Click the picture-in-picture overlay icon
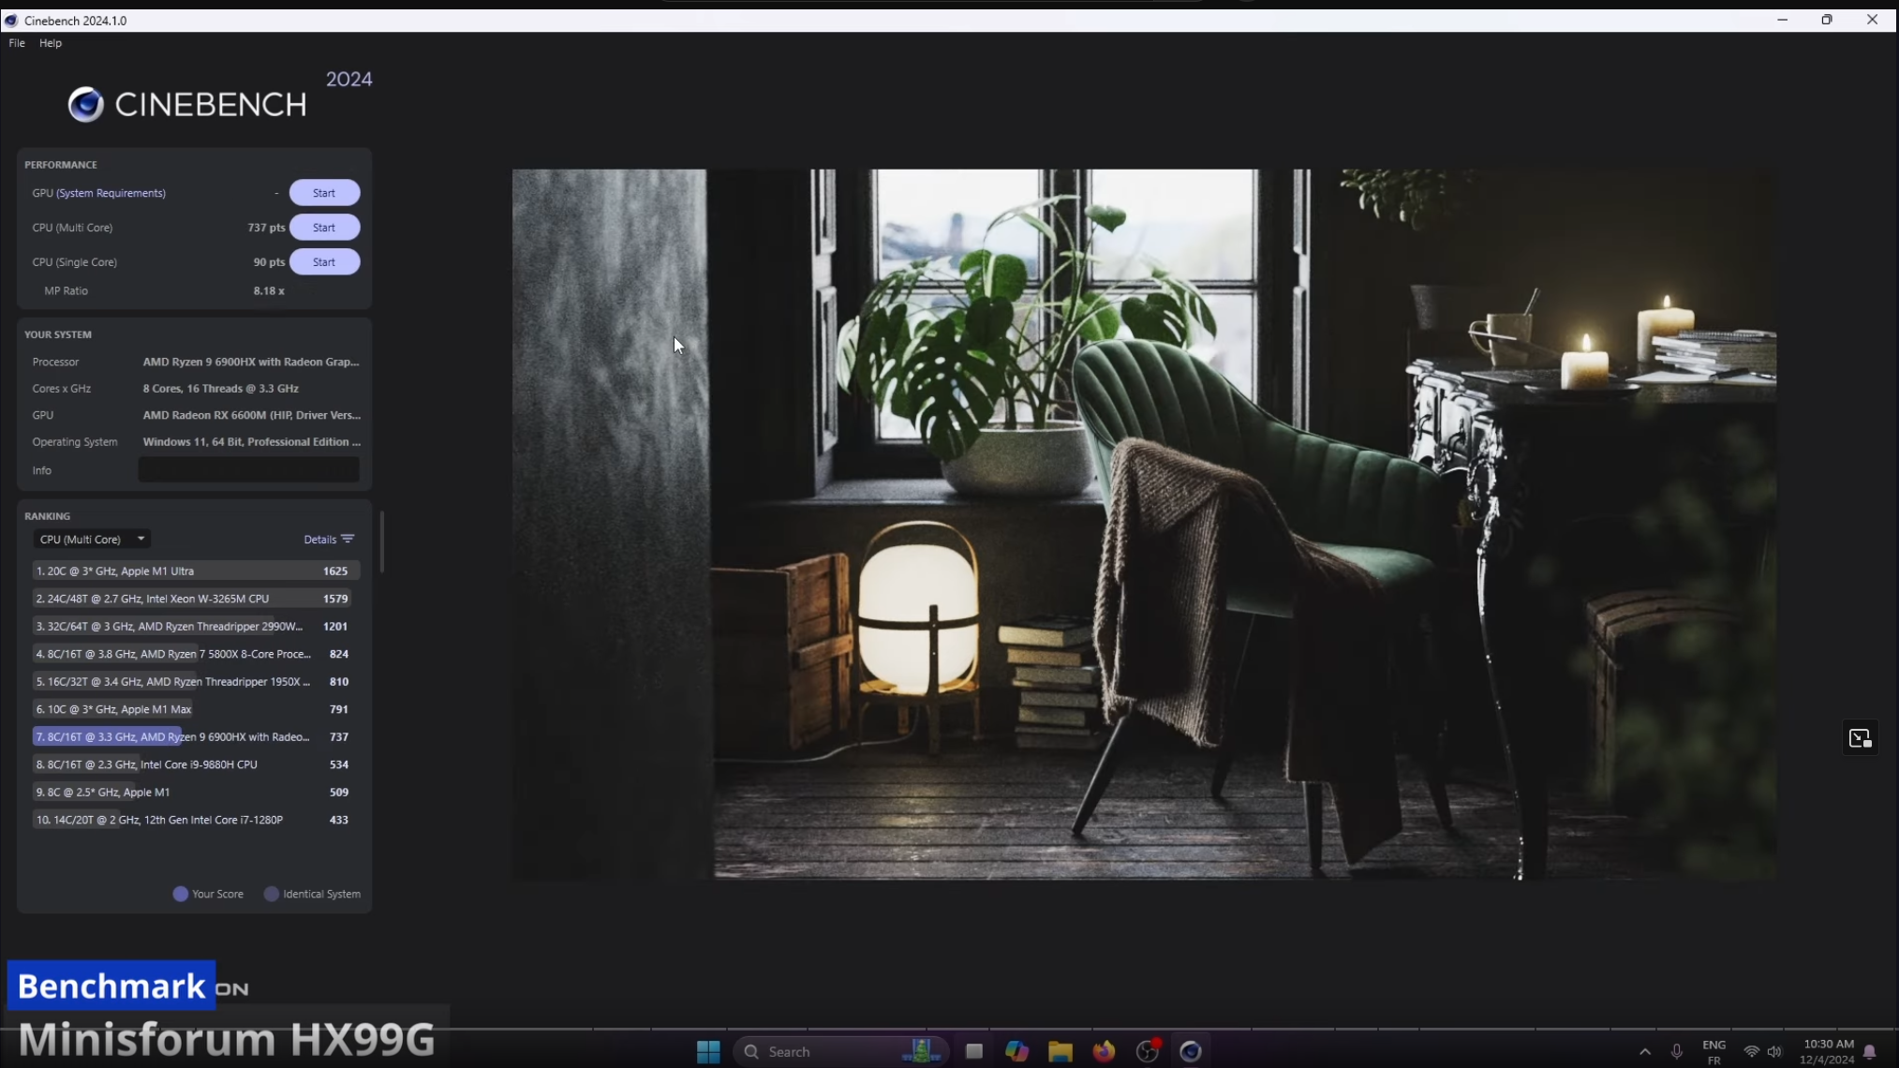This screenshot has height=1068, width=1899. pyautogui.click(x=1860, y=738)
